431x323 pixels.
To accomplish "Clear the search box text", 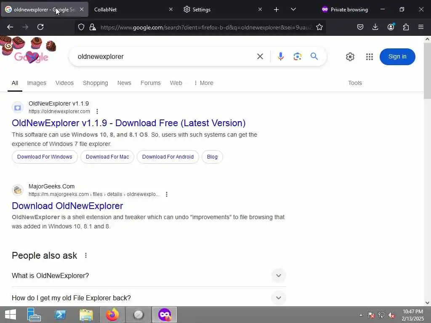I will pyautogui.click(x=260, y=57).
